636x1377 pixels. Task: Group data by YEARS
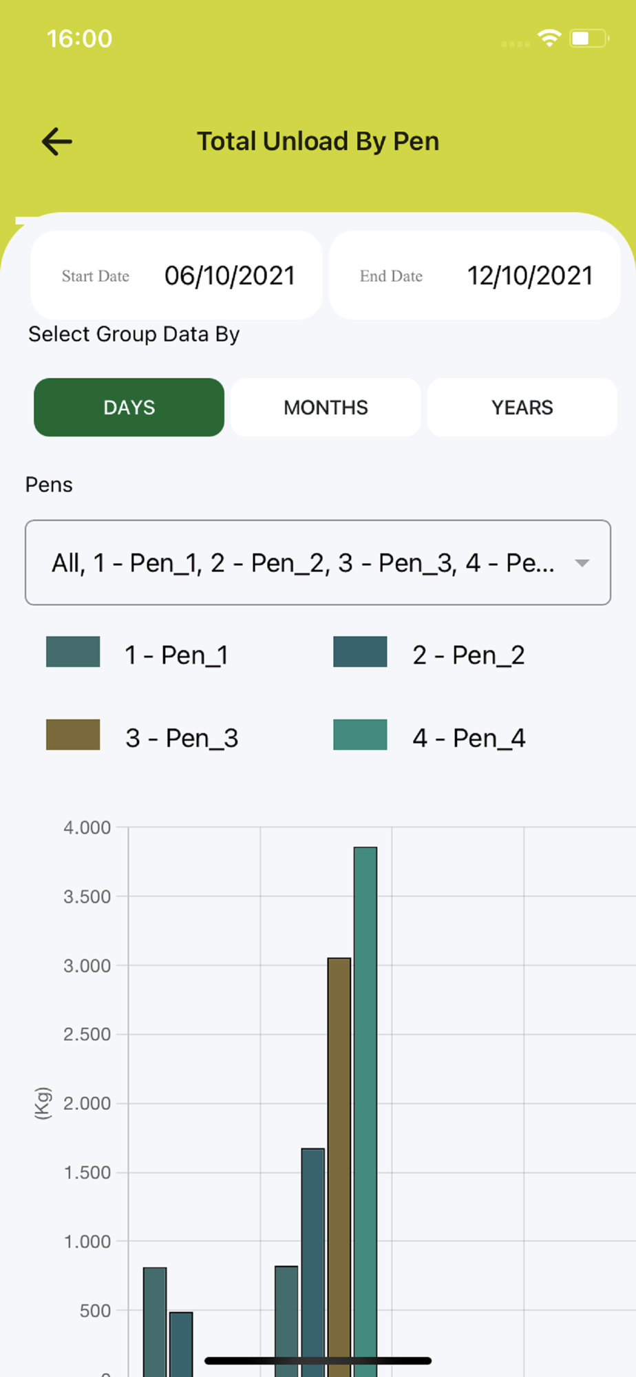522,408
